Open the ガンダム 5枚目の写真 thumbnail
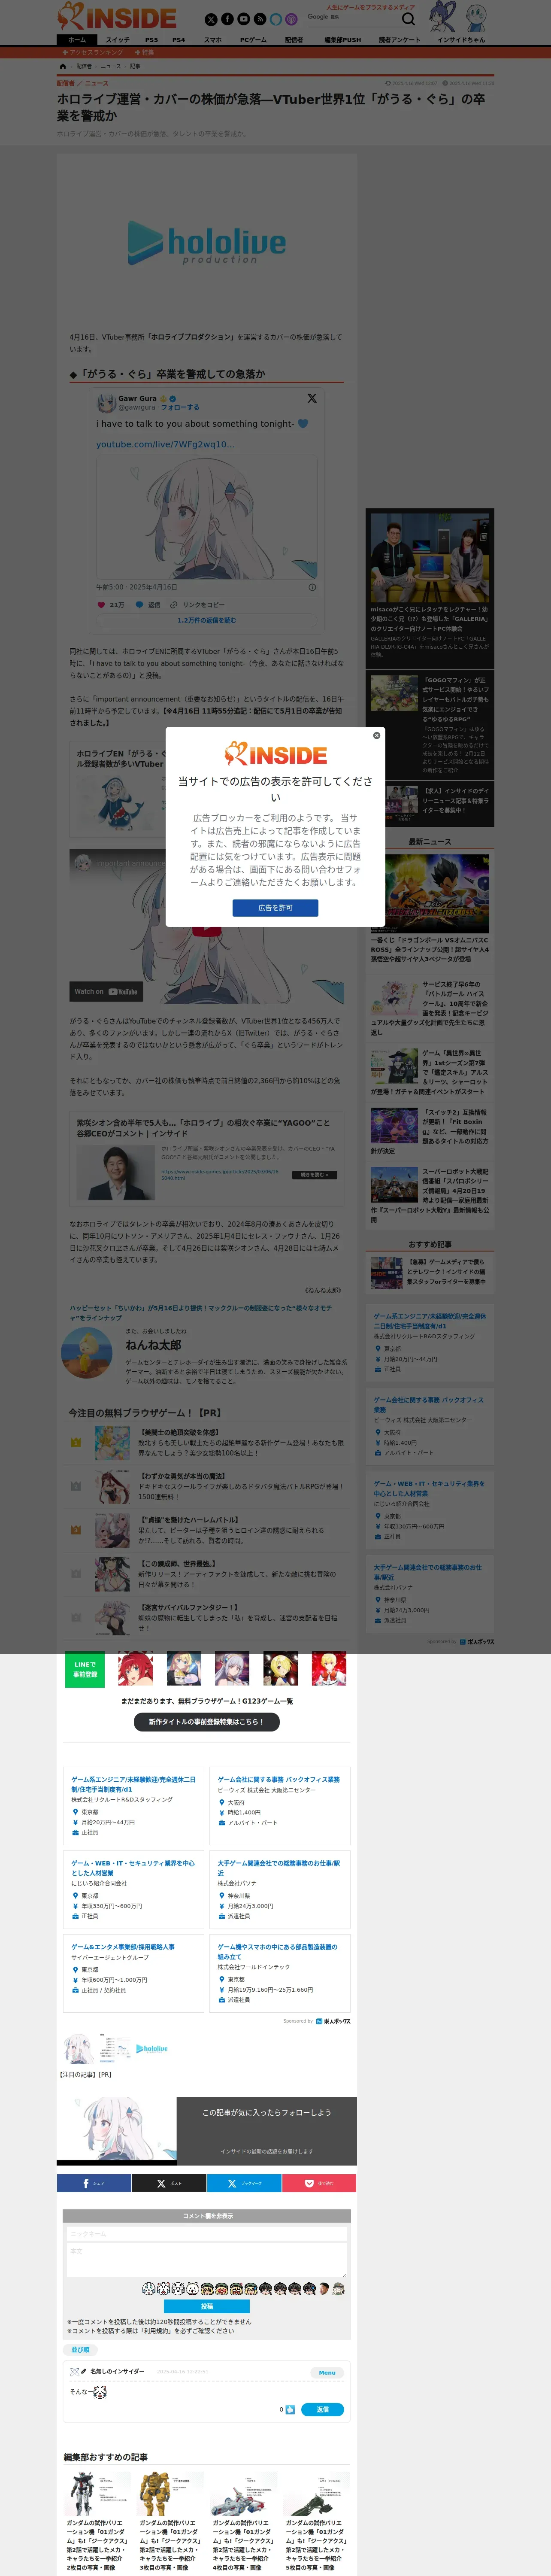Screen dimensions: 551x2576 pos(317,2493)
